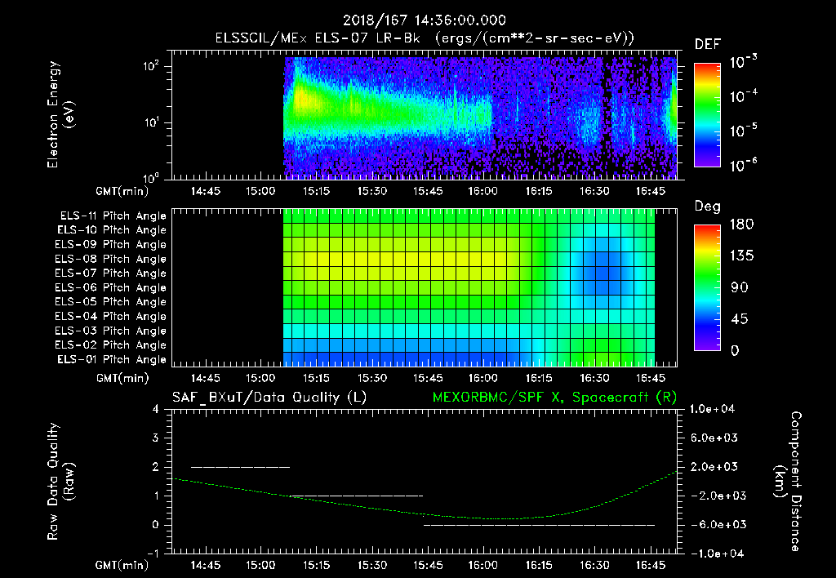
Task: Click the ELS-06 Pitch Angle row label
Action: [110, 288]
